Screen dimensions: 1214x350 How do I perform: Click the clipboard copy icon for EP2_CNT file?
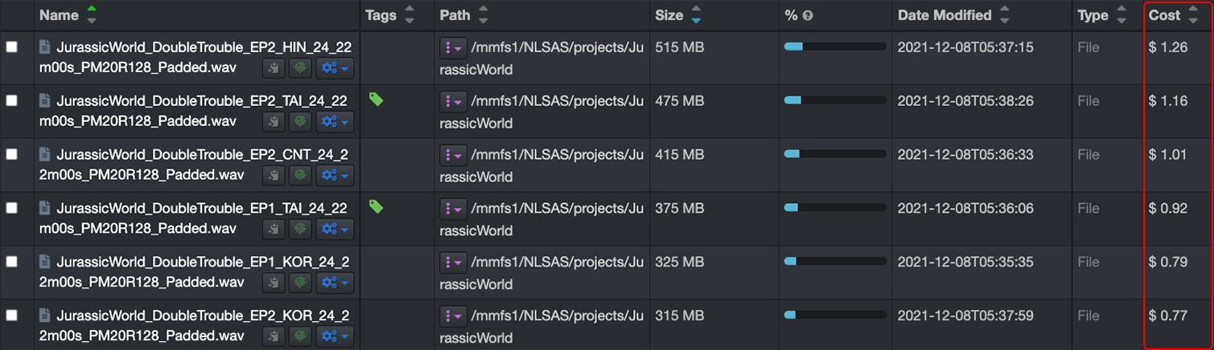[274, 175]
